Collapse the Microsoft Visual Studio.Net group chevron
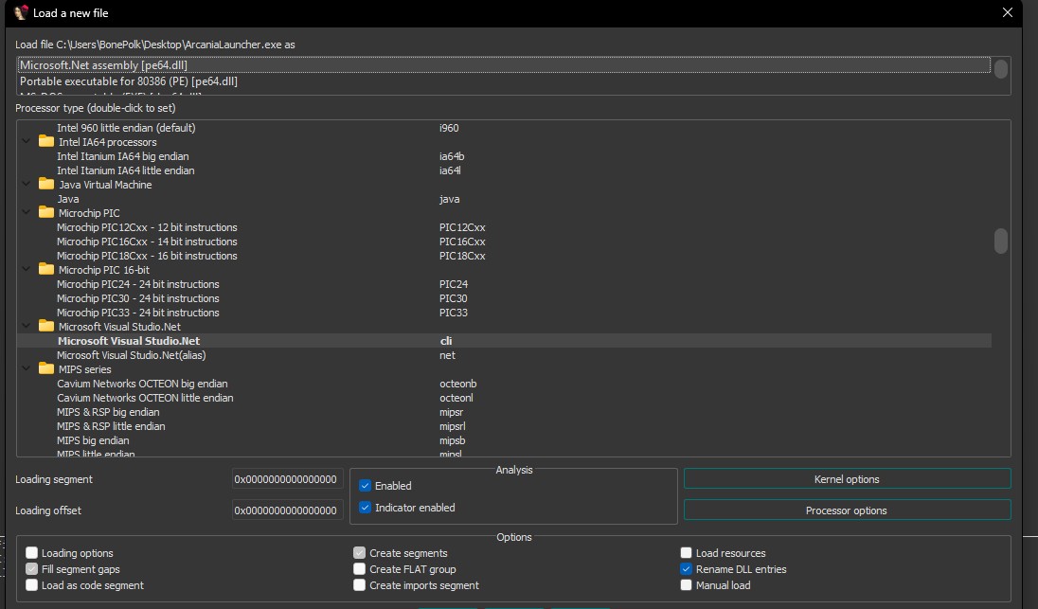This screenshot has width=1038, height=609. point(27,327)
